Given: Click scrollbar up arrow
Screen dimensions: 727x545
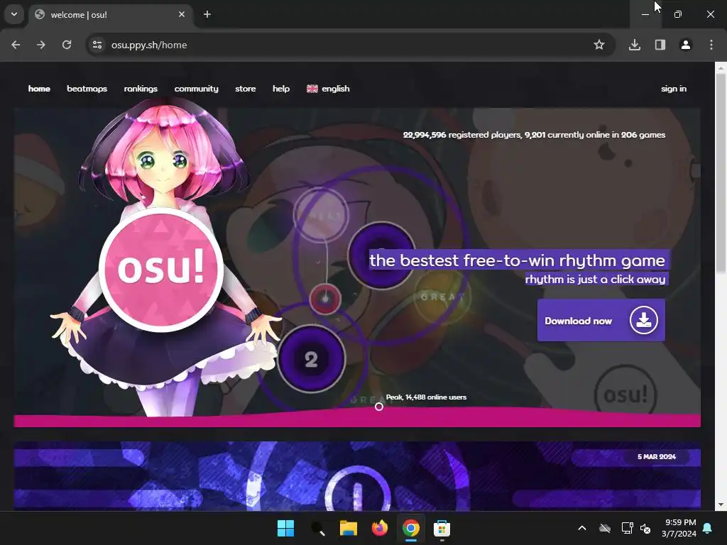Looking at the screenshot, I should (721, 68).
